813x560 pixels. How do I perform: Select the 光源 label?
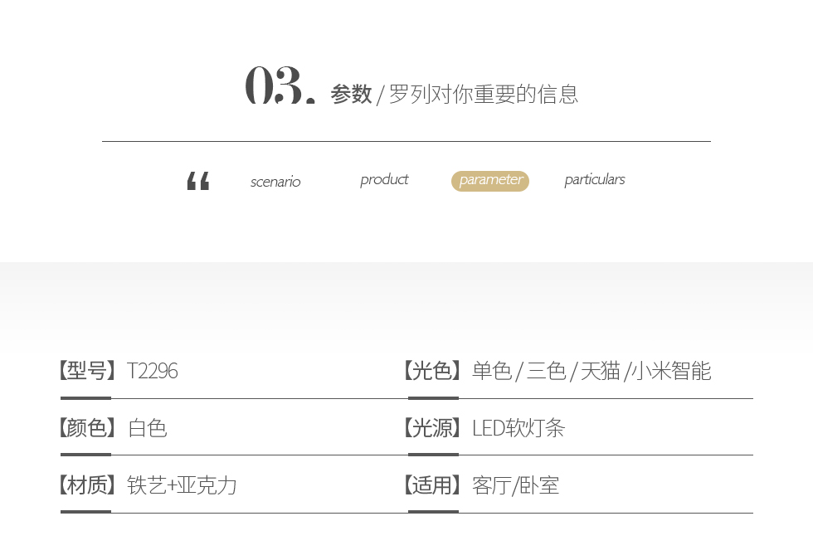(x=432, y=428)
